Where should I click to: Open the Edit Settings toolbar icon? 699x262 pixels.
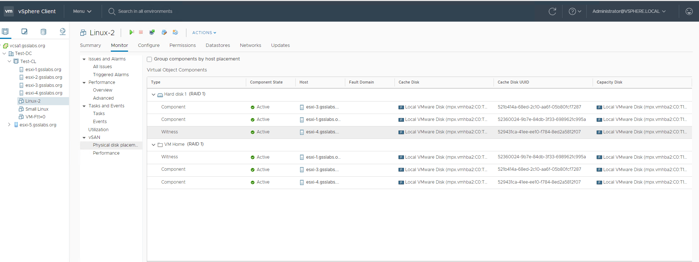point(164,32)
